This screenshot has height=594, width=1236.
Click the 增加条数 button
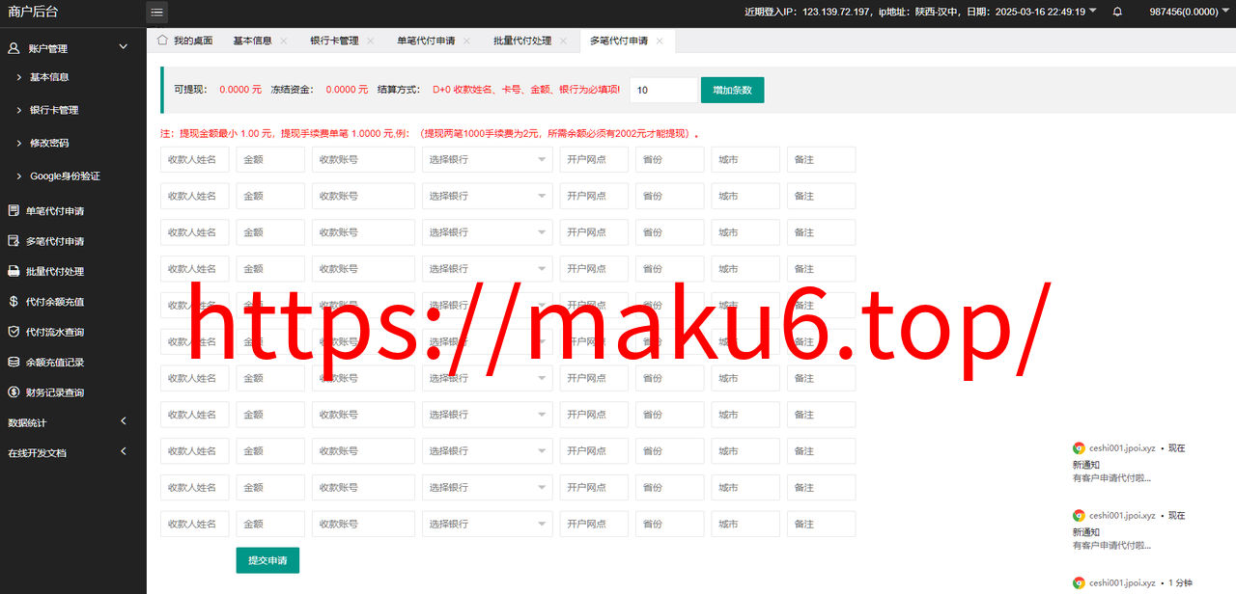point(732,90)
